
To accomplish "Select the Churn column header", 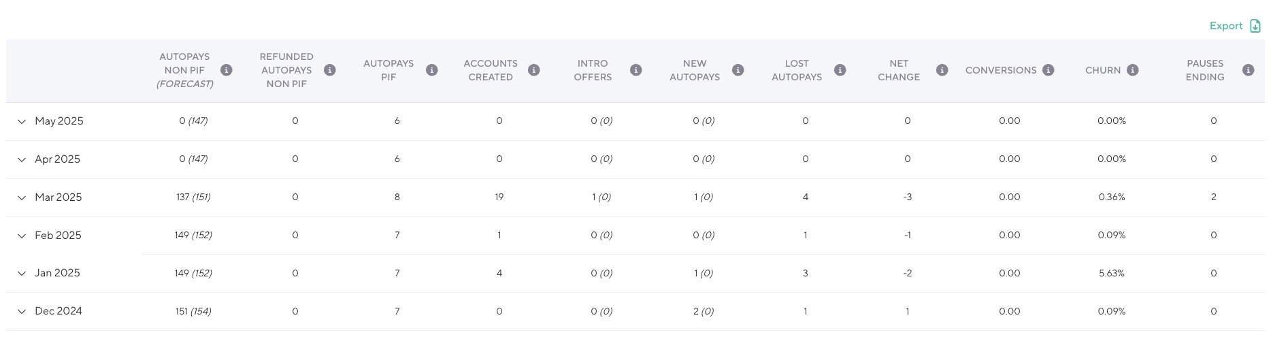I will pos(1102,70).
